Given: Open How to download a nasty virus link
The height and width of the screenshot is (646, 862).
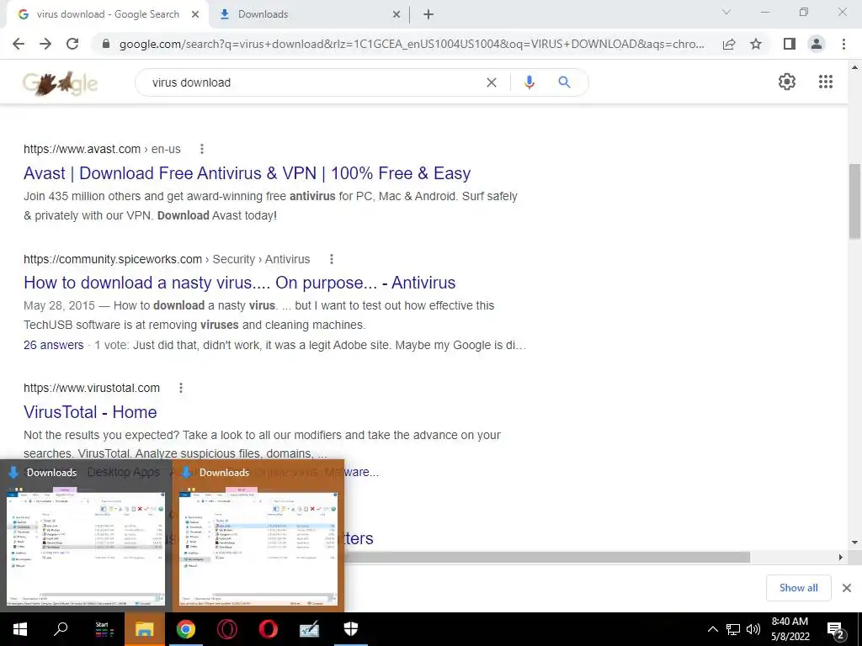Looking at the screenshot, I should coord(239,283).
